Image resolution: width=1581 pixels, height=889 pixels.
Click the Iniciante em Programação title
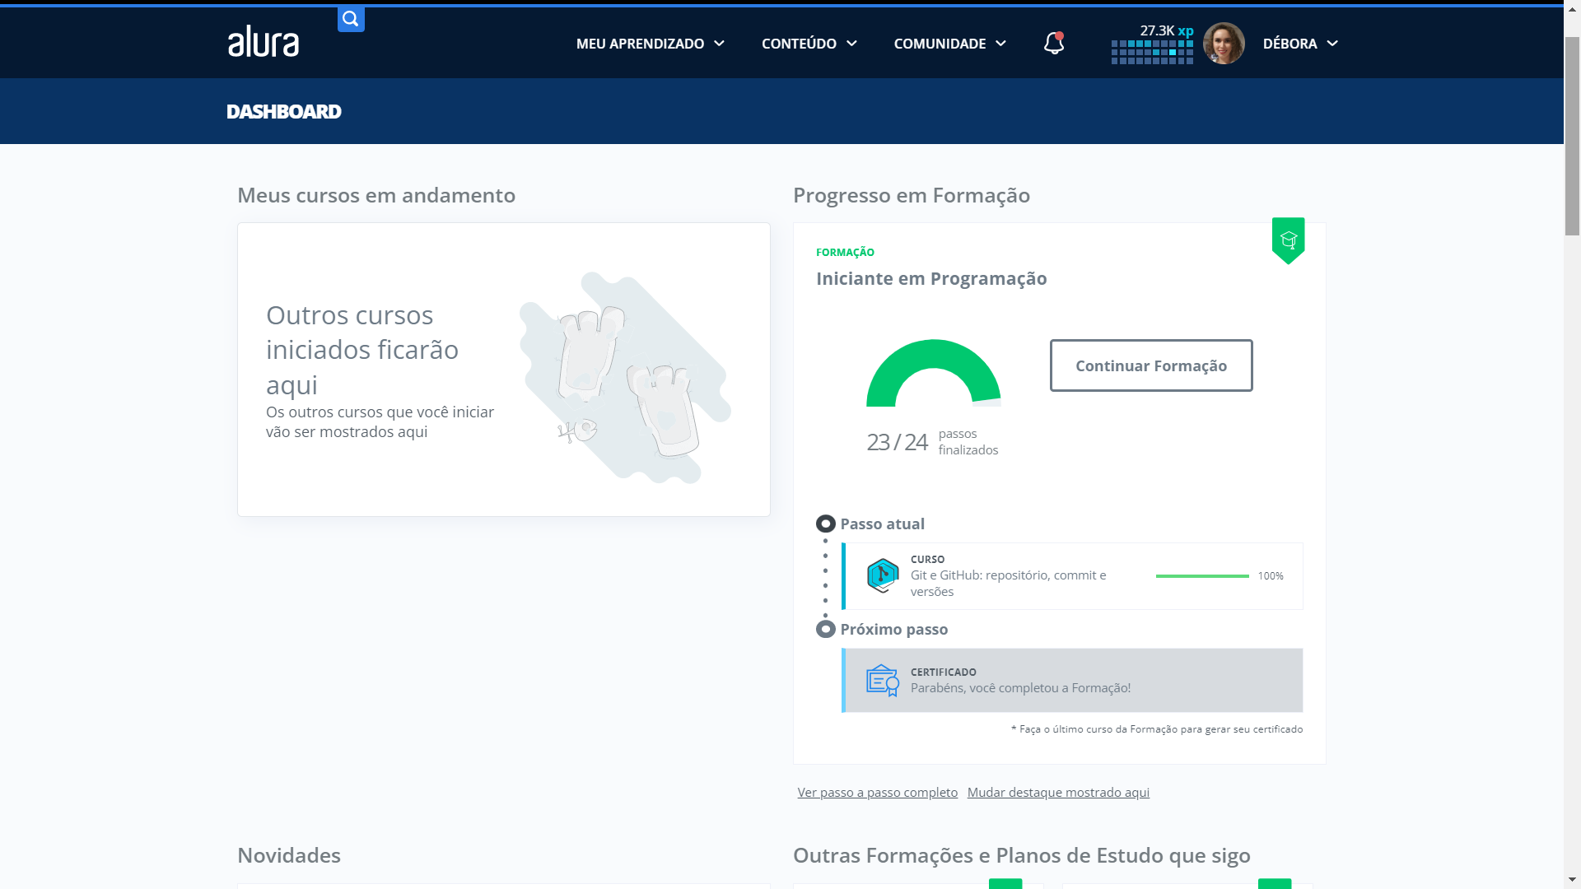point(931,279)
